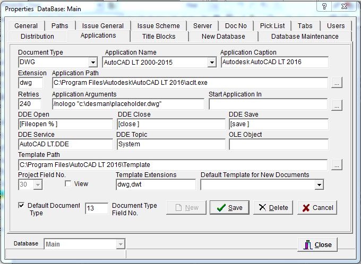Open the browse button for Template Path
Image resolution: width=361 pixels, height=264 pixels.
337,165
